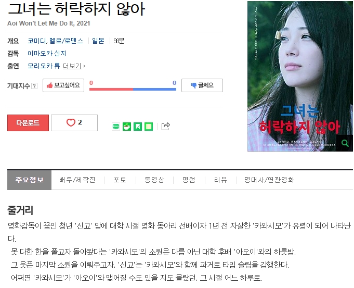This screenshot has height=288, width=354.
Task: Select the 평점 tab
Action: click(189, 180)
